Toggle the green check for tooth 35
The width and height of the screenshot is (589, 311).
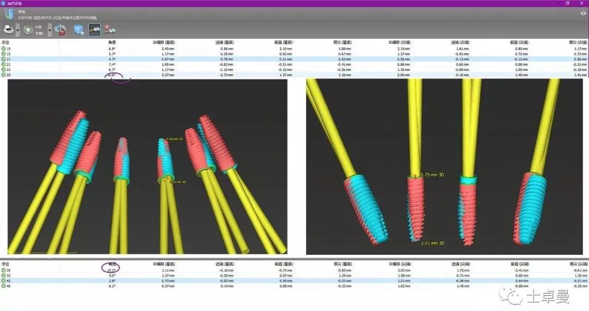[3, 270]
